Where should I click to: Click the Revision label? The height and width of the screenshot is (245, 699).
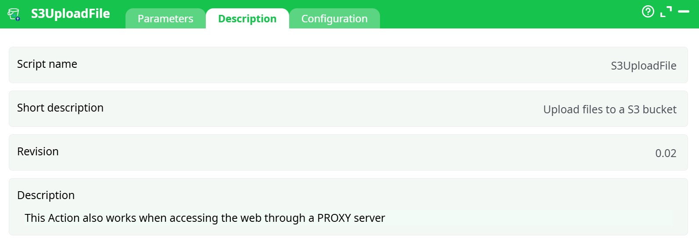coord(38,152)
